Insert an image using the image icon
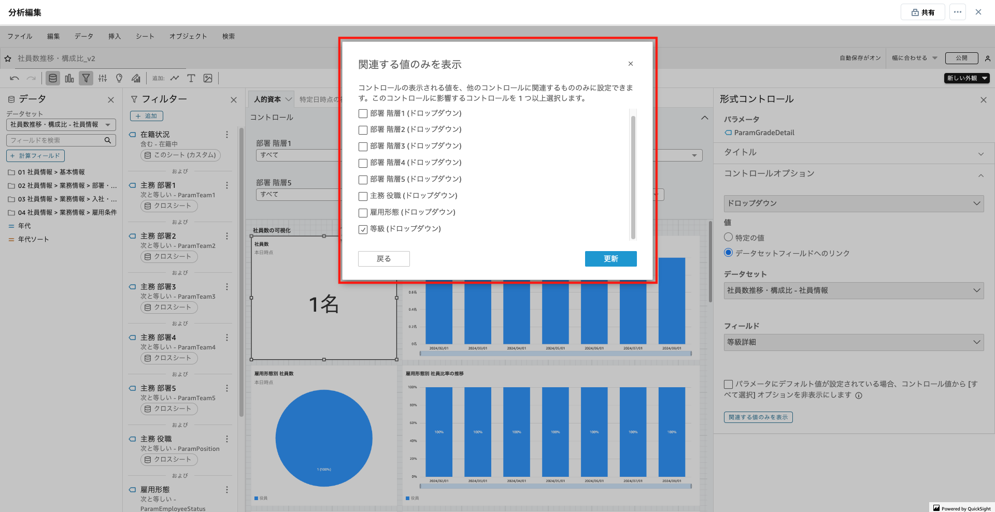 208,78
